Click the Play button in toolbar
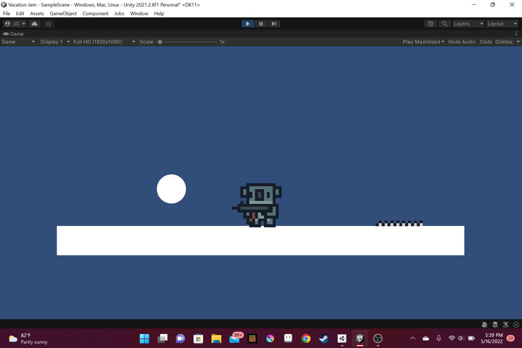The width and height of the screenshot is (522, 348). [x=248, y=23]
